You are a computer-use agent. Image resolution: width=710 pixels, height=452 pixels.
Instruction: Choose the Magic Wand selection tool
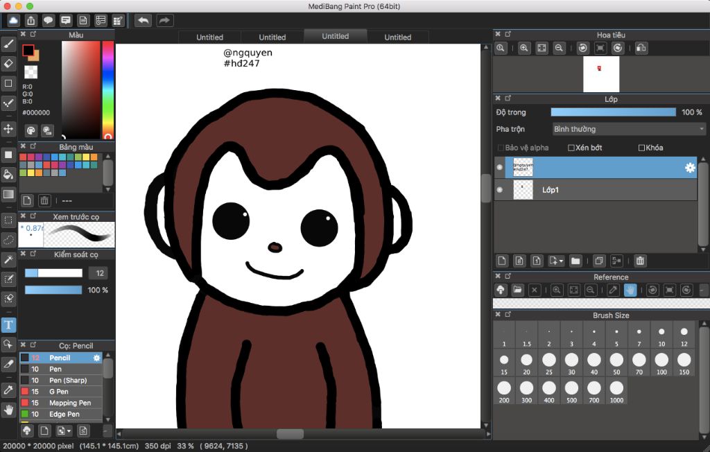pos(9,259)
